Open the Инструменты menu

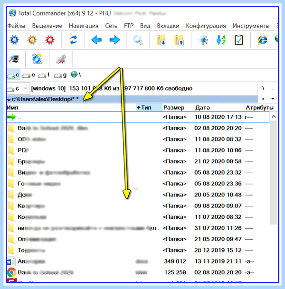(251, 26)
